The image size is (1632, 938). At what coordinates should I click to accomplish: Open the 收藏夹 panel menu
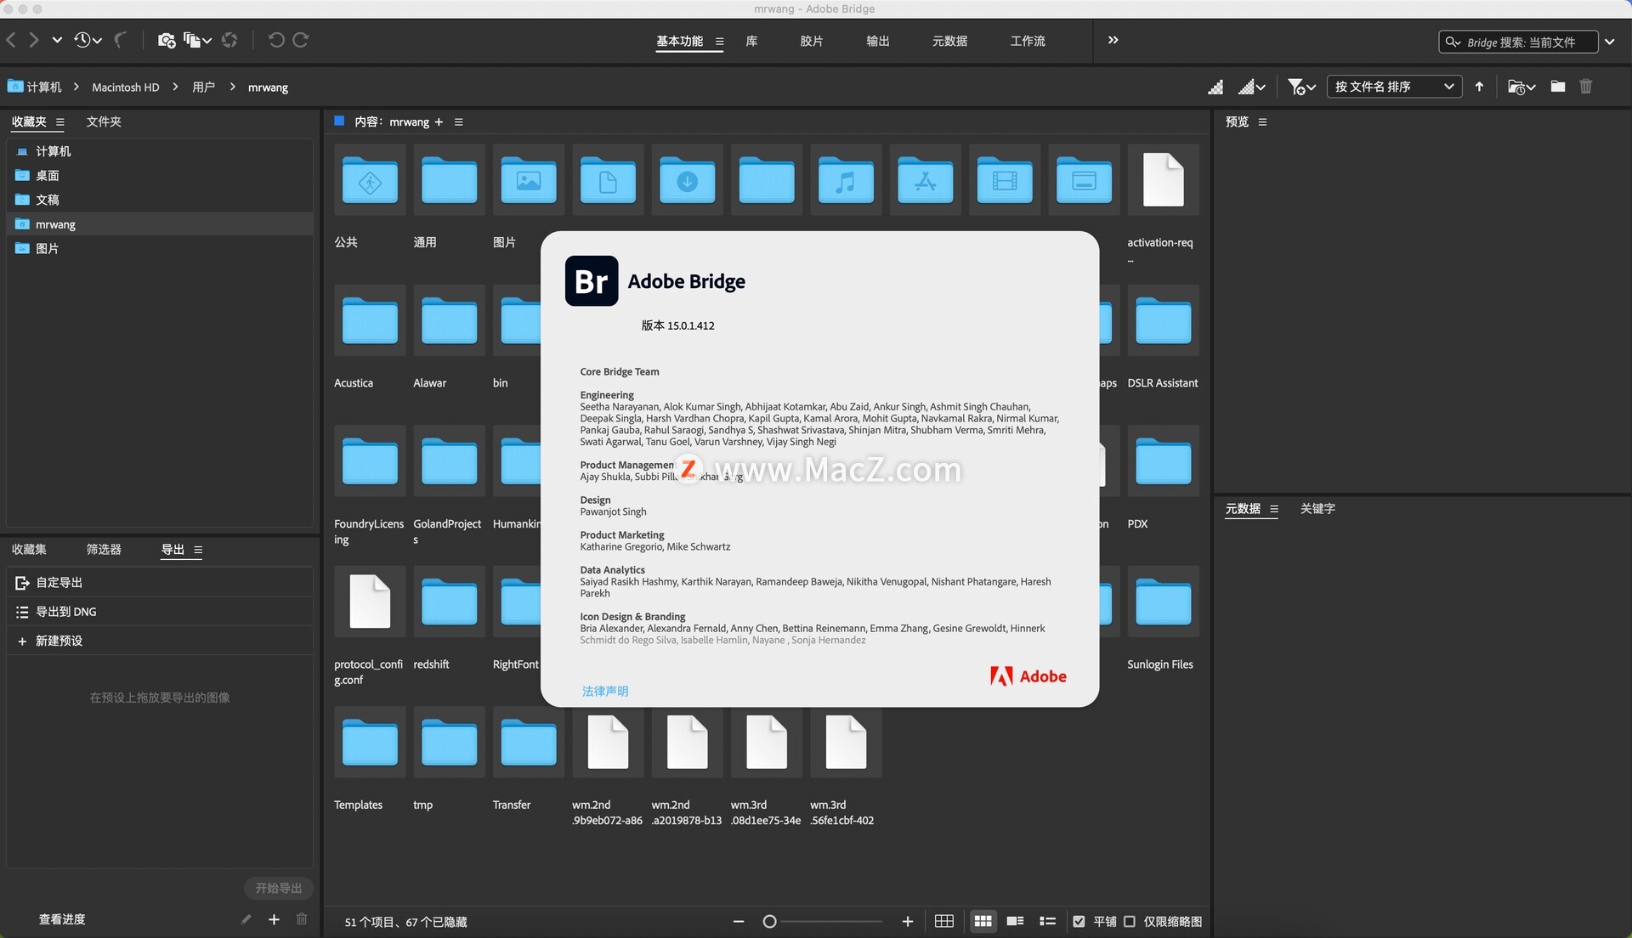click(x=59, y=121)
